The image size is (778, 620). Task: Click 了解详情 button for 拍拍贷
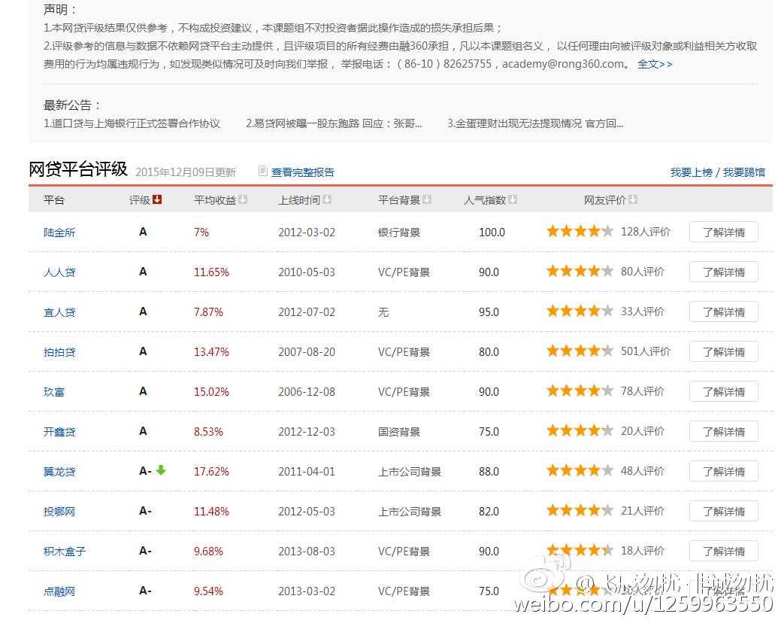click(x=723, y=351)
